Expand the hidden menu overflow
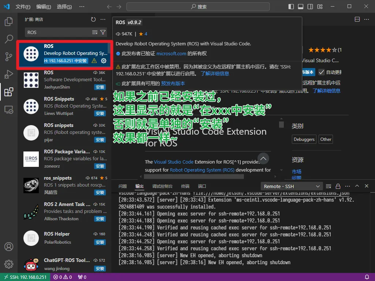375x281 pixels. point(82,7)
